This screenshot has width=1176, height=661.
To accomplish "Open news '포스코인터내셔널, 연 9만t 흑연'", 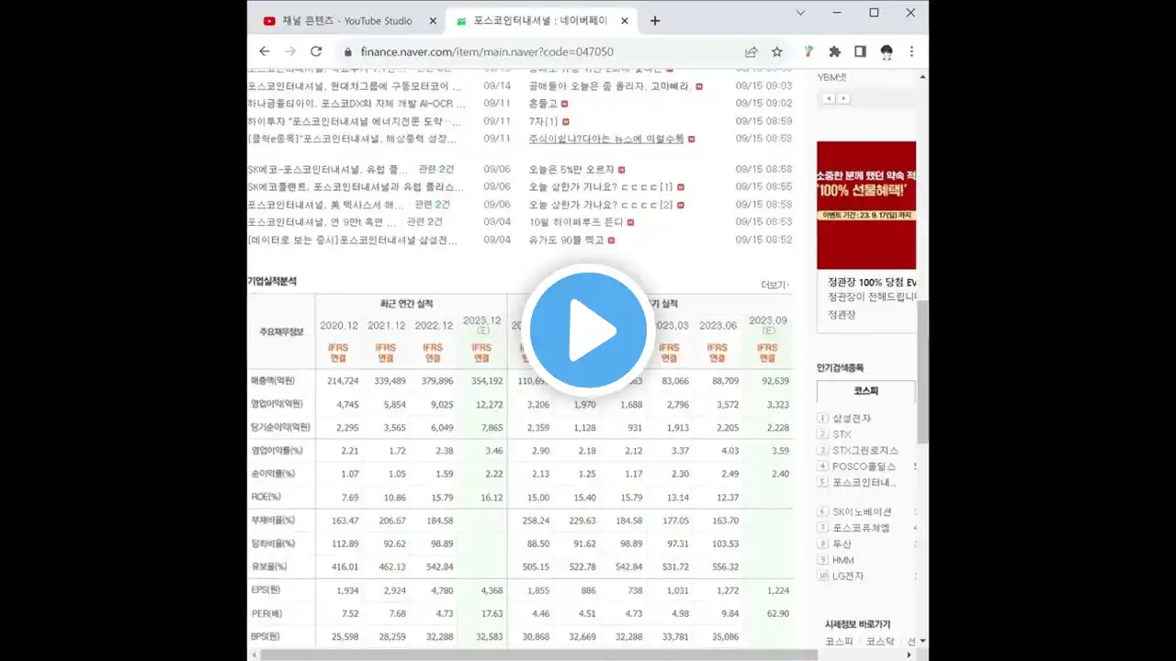I will (322, 222).
